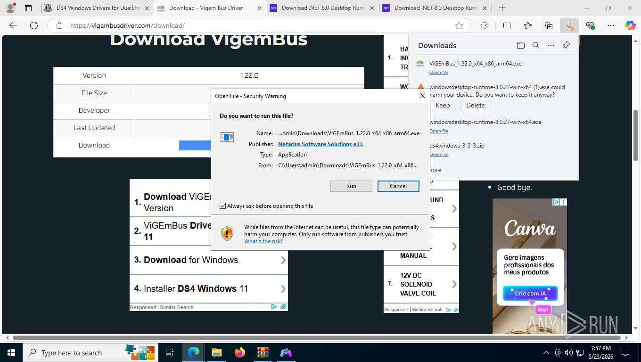Open file link under ViGEmBus download

point(439,73)
